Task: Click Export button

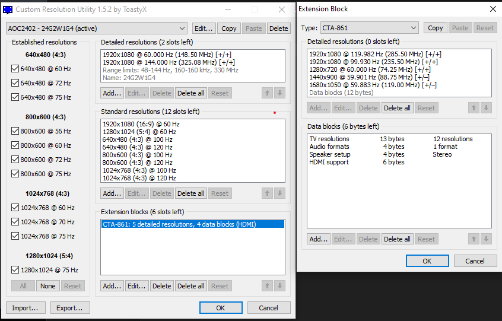Action: pyautogui.click(x=70, y=308)
